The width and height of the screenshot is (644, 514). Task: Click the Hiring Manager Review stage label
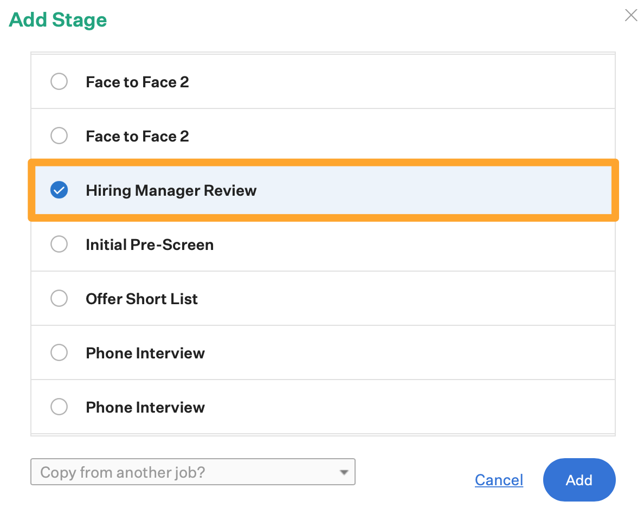171,190
